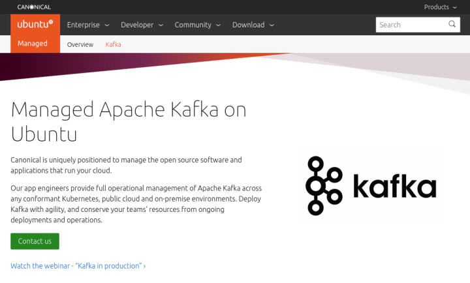Image resolution: width=470 pixels, height=283 pixels.
Task: Click the Managed Apache Kafka on Ubuntu heading
Action: pyautogui.click(x=129, y=121)
